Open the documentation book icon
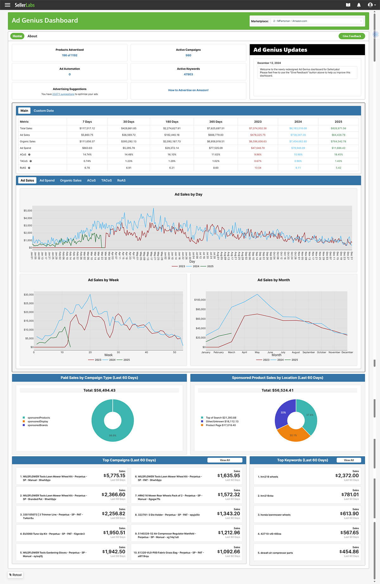Image resolution: width=380 pixels, height=584 pixels. (x=348, y=5)
